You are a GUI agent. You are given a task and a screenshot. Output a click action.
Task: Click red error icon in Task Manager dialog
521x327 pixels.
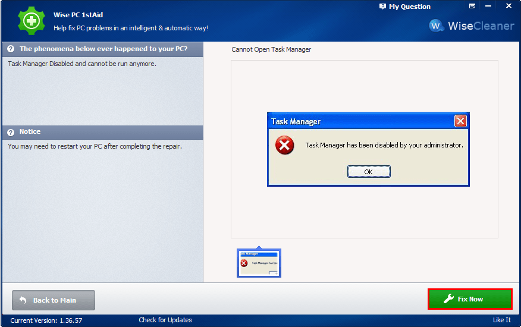coord(284,145)
